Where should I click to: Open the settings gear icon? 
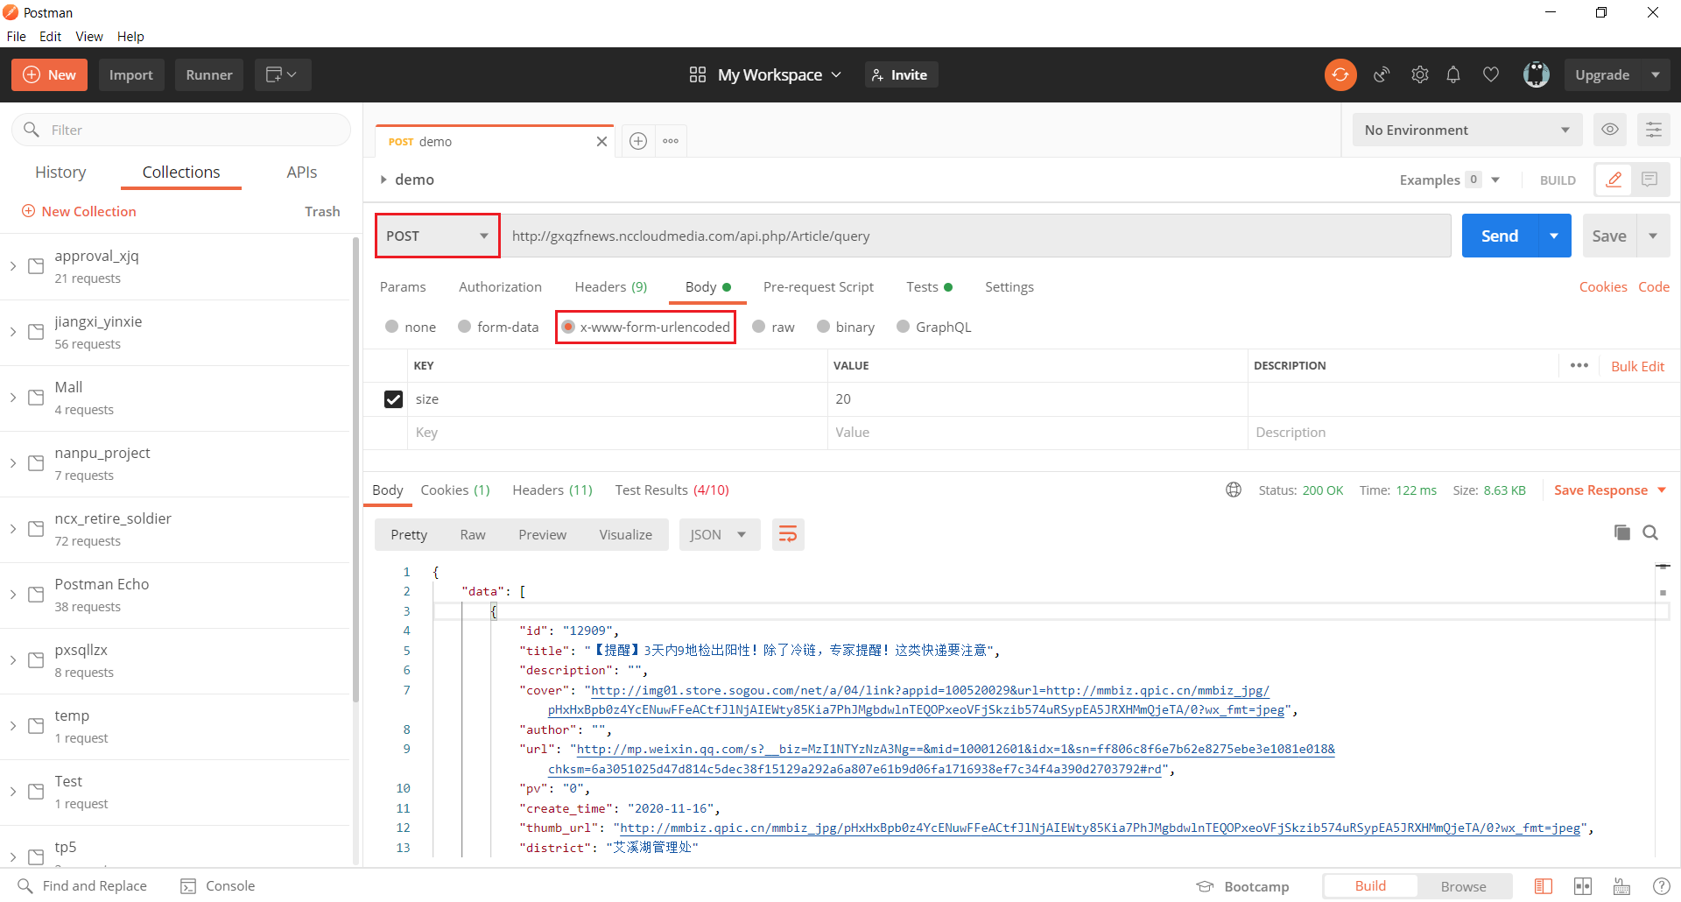click(x=1419, y=75)
